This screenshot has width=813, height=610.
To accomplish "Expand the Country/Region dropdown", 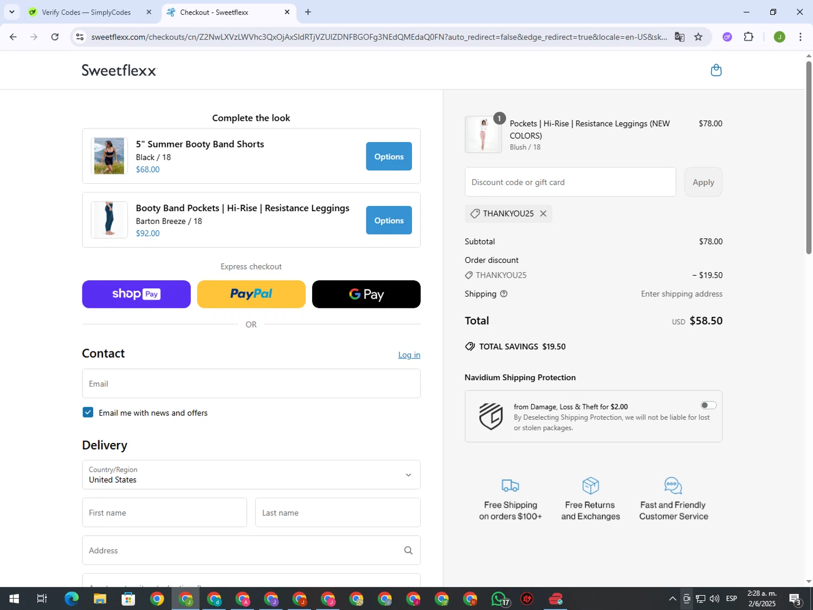I will pos(251,474).
